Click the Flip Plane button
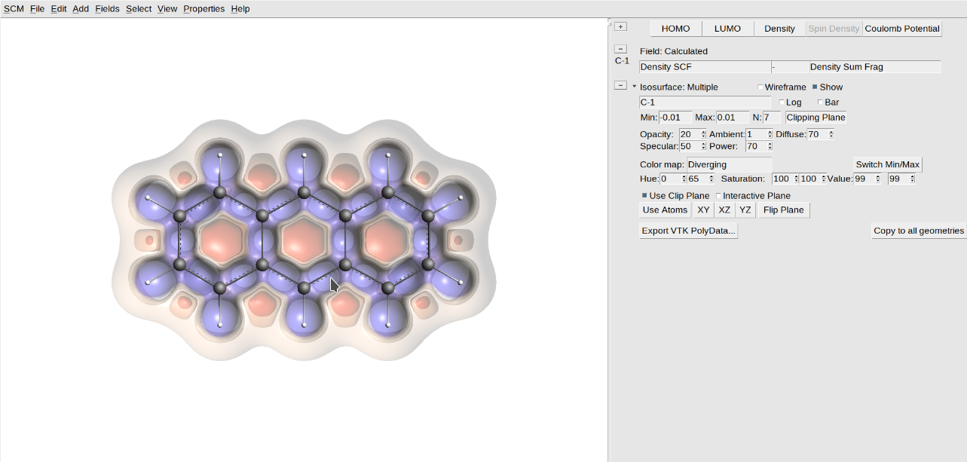This screenshot has width=967, height=462. (x=783, y=210)
